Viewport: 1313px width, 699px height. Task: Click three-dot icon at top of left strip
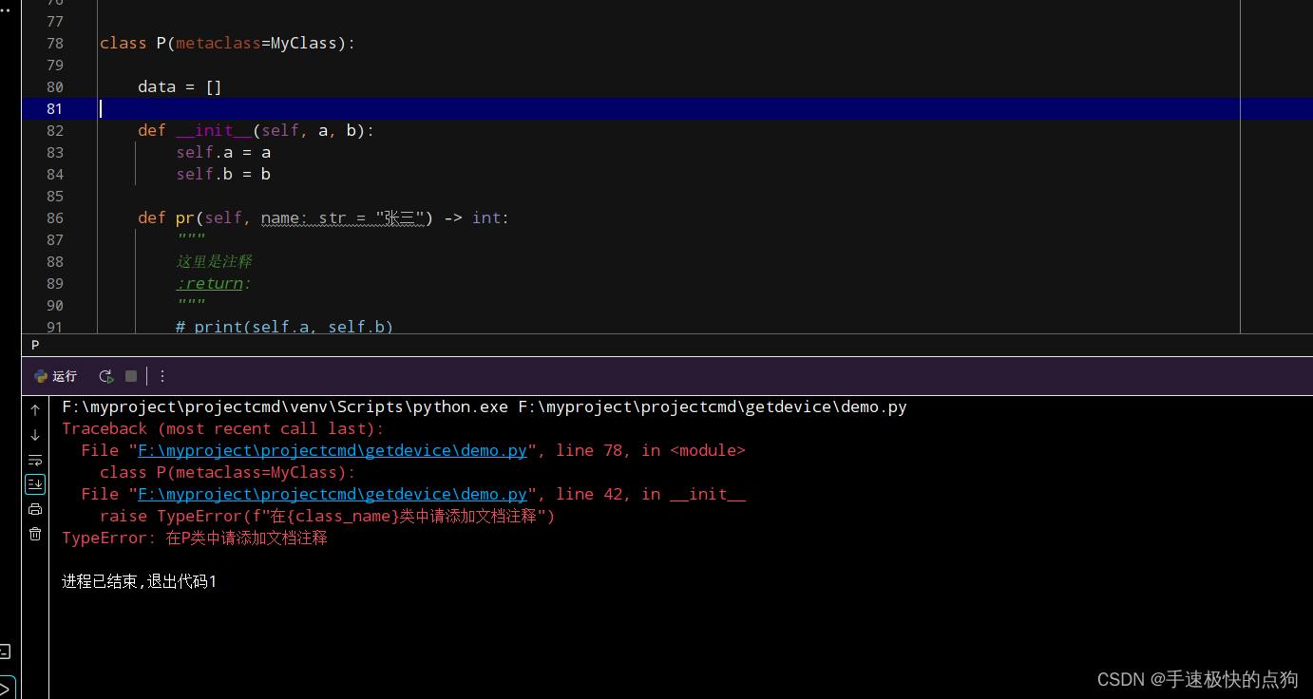[5, 9]
